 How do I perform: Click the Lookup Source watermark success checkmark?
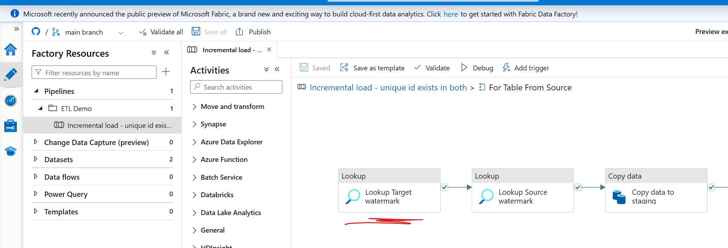578,187
